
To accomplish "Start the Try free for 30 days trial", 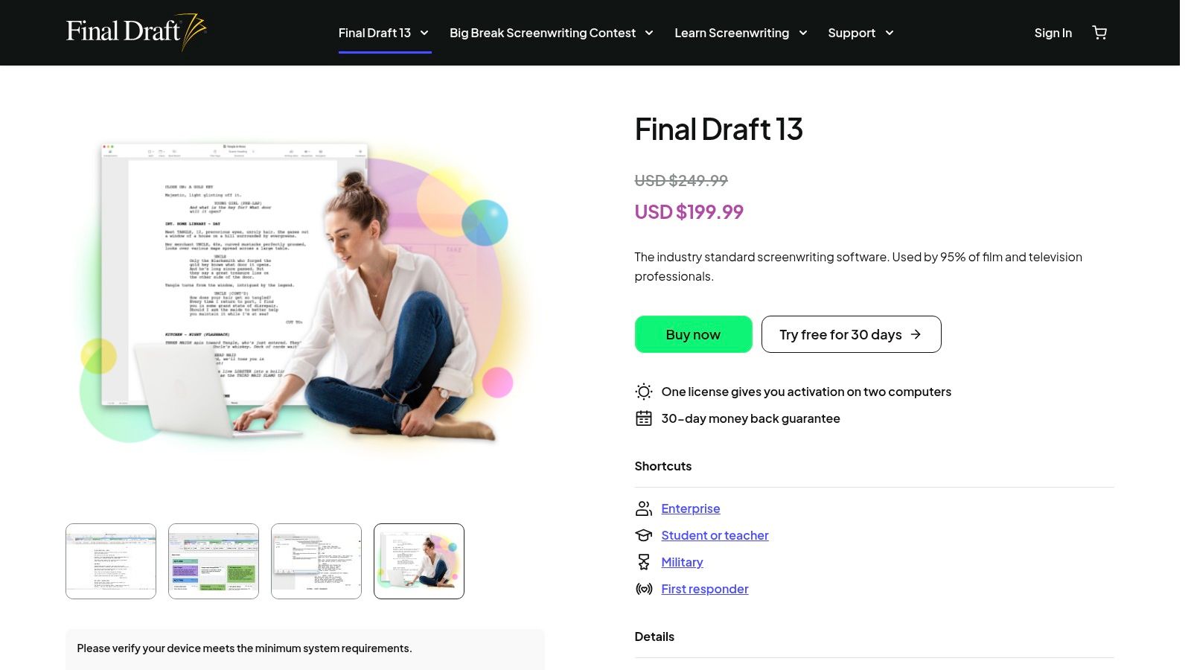I will 851,334.
